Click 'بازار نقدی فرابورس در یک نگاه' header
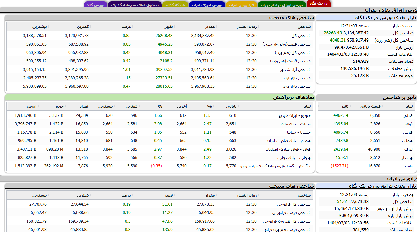417x232 pixels. click(382, 186)
